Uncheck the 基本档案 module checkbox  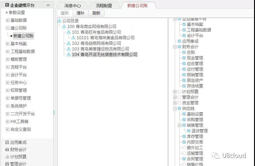pos(184,24)
